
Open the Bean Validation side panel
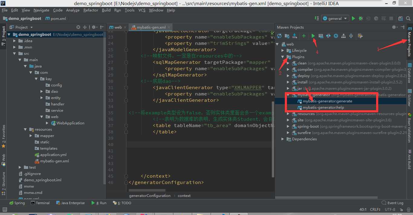click(x=409, y=128)
